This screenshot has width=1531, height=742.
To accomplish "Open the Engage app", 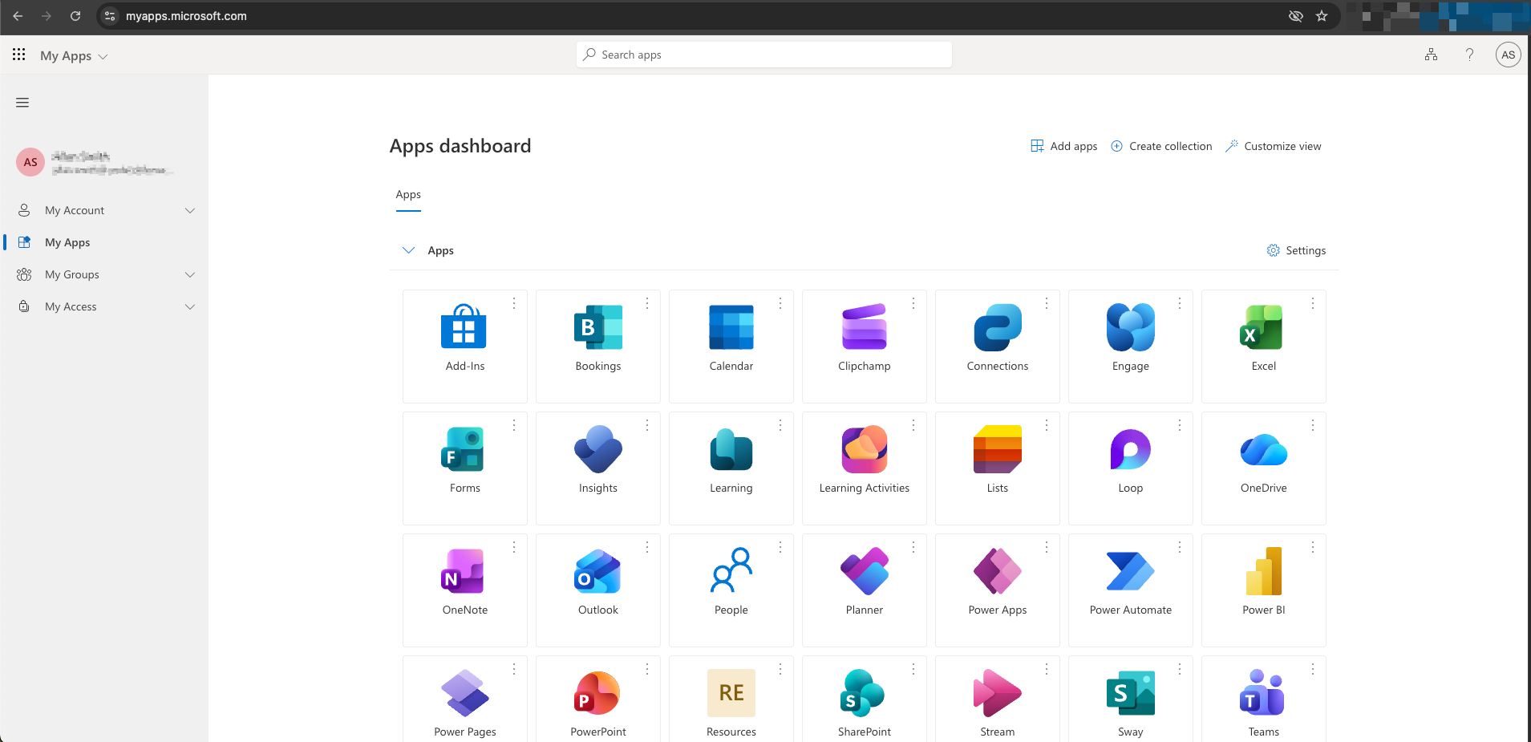I will click(1130, 346).
